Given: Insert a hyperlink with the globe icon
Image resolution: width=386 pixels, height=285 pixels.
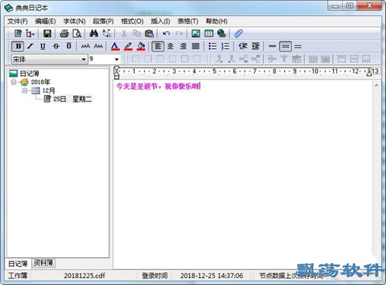Looking at the screenshot, I should pos(221,34).
